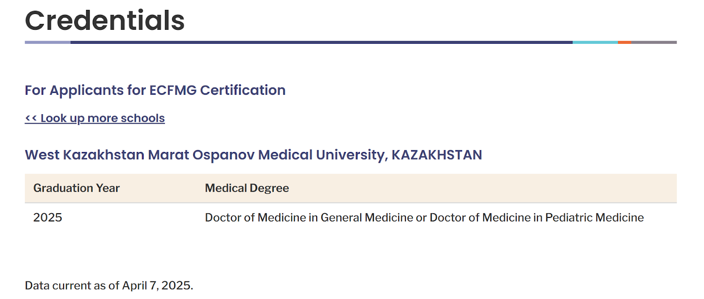Click the gray segment of the divider bar
The image size is (704, 299).
pos(654,42)
